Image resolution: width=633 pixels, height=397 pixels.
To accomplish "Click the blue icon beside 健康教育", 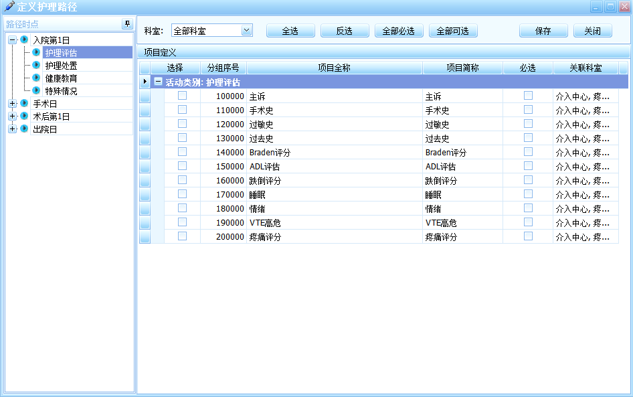I will point(36,78).
